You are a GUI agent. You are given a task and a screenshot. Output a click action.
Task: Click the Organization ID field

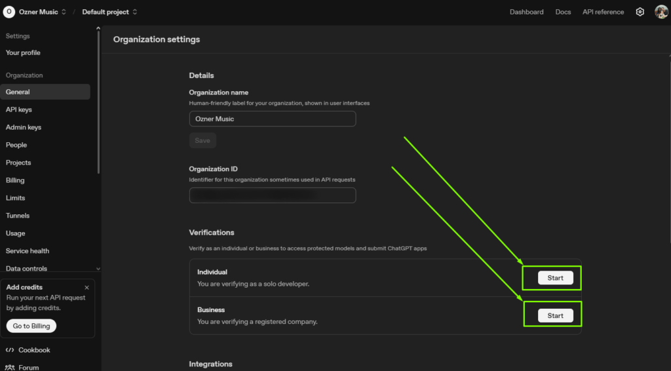click(x=273, y=195)
